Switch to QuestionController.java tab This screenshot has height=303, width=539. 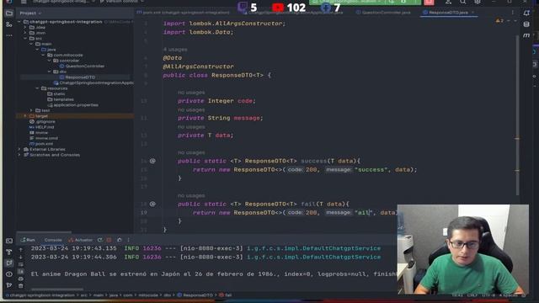pos(383,13)
